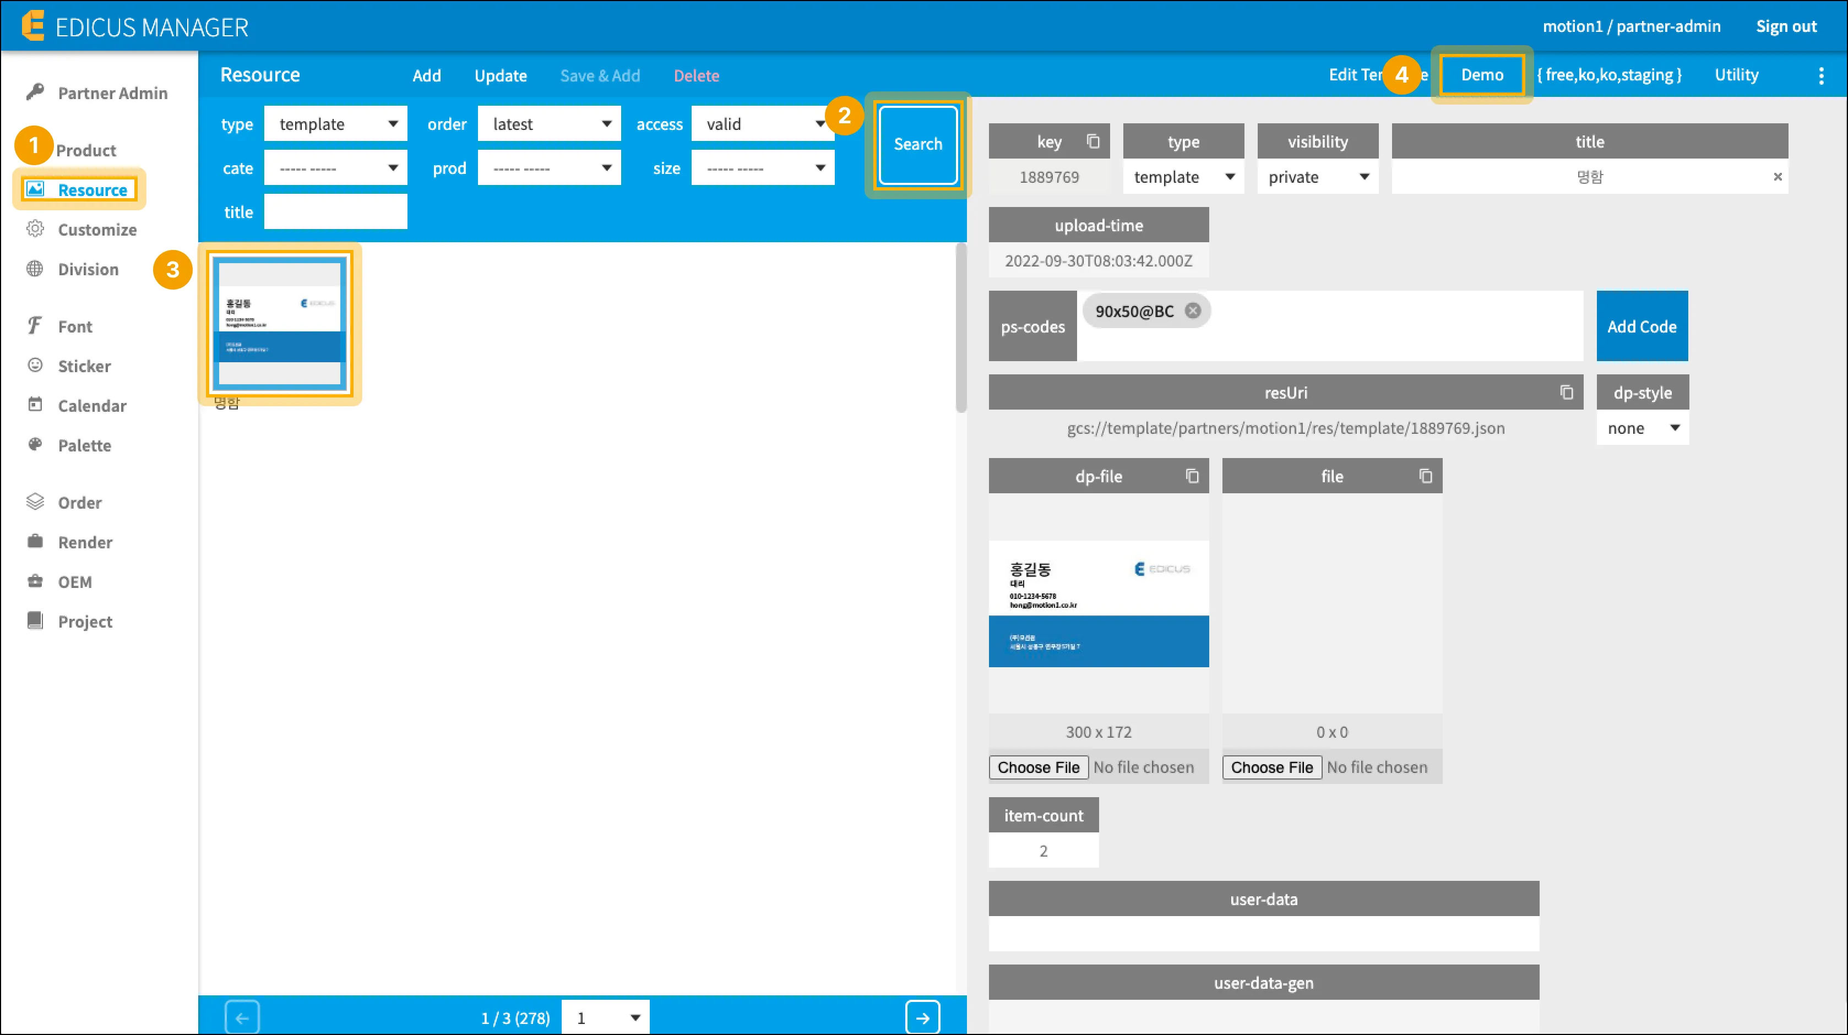Click Update in the Resource toolbar
1848x1035 pixels.
click(501, 75)
